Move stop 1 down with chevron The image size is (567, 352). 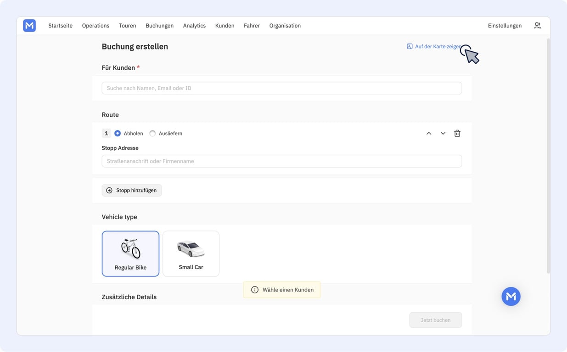point(443,133)
